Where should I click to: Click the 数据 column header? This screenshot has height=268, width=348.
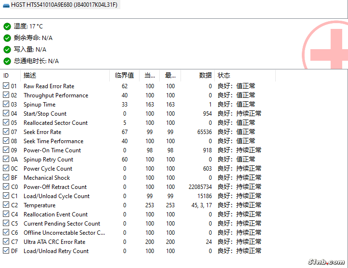(x=205, y=76)
